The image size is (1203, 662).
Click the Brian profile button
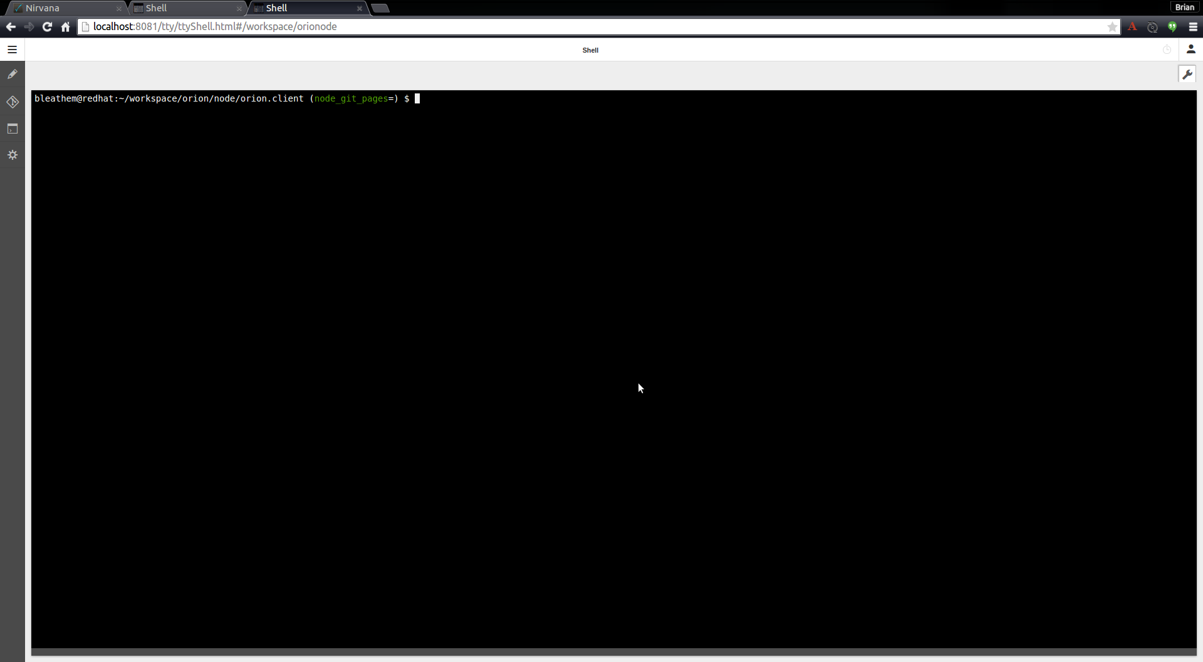click(x=1184, y=7)
